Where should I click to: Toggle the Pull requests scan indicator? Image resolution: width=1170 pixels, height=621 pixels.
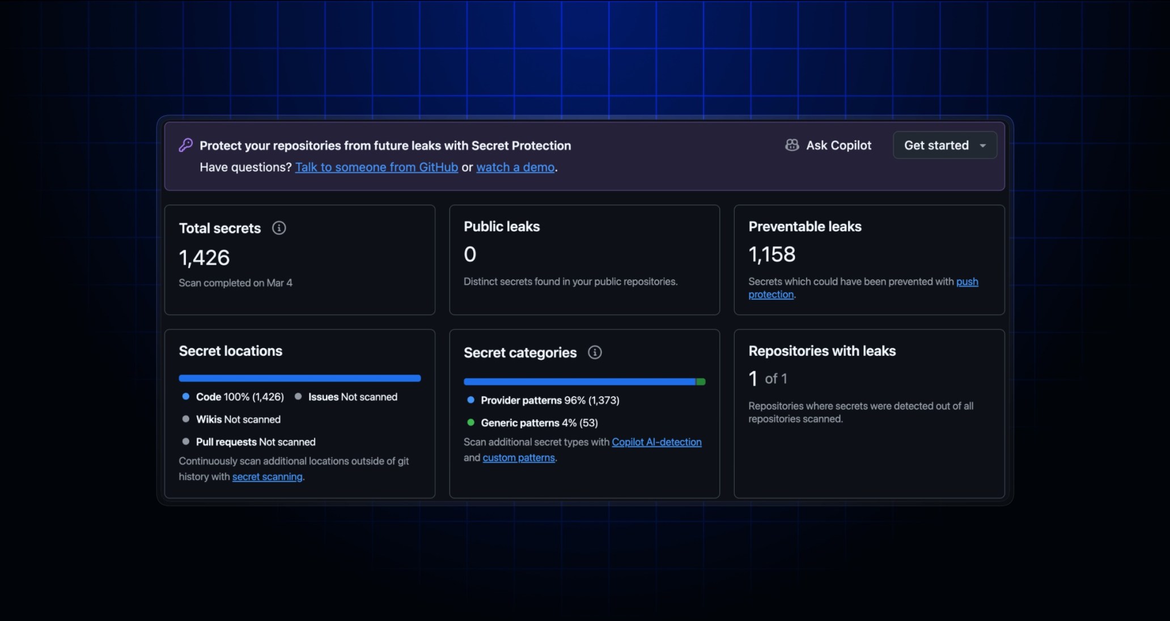point(186,441)
